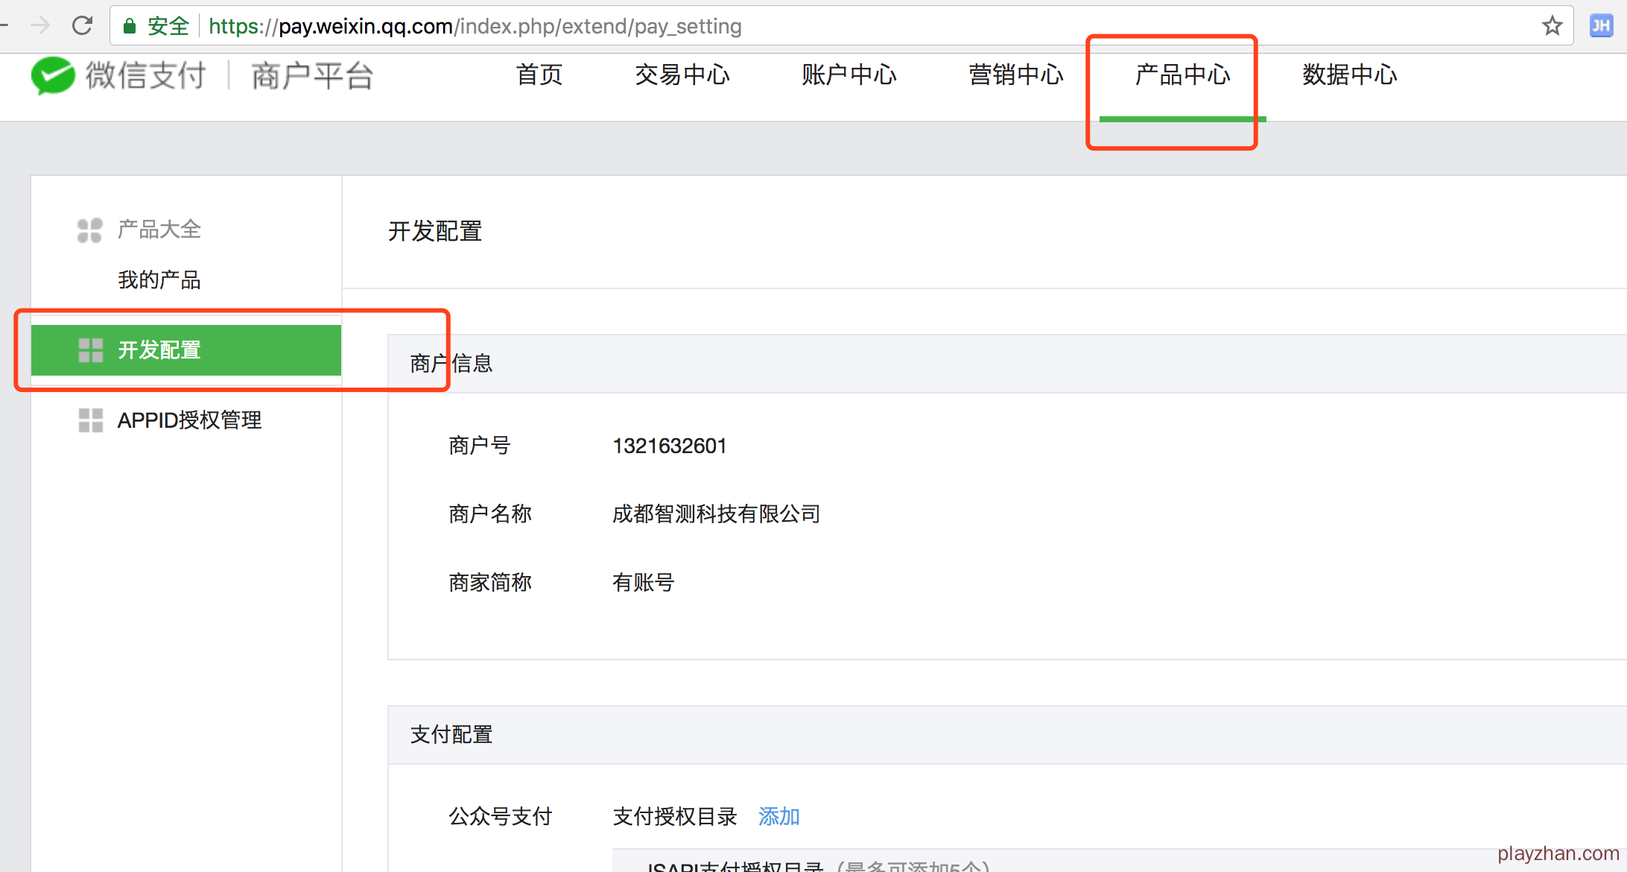Click the 产品大全 four-dot icon

click(89, 230)
